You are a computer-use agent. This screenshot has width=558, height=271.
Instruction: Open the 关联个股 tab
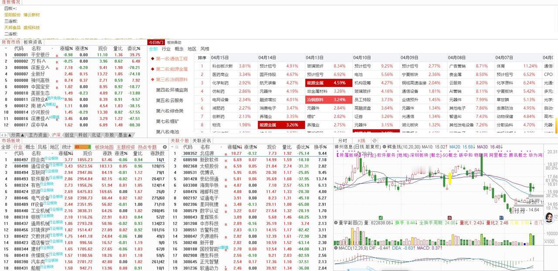(x=180, y=141)
